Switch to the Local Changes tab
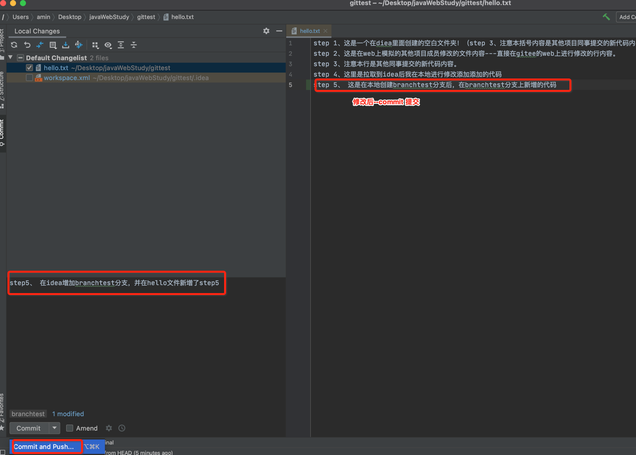The height and width of the screenshot is (455, 636). click(37, 31)
